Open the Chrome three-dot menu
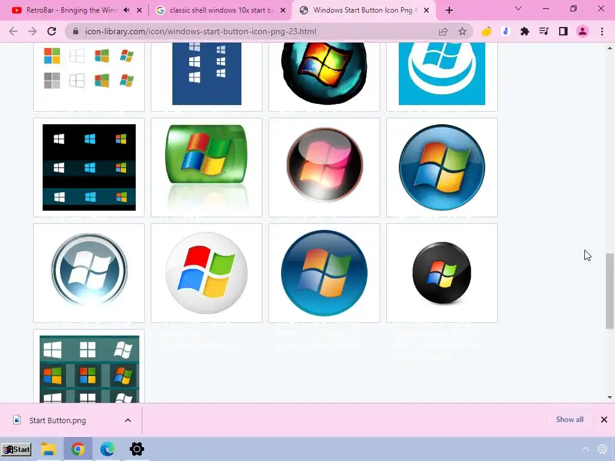The height and width of the screenshot is (461, 615). click(602, 31)
